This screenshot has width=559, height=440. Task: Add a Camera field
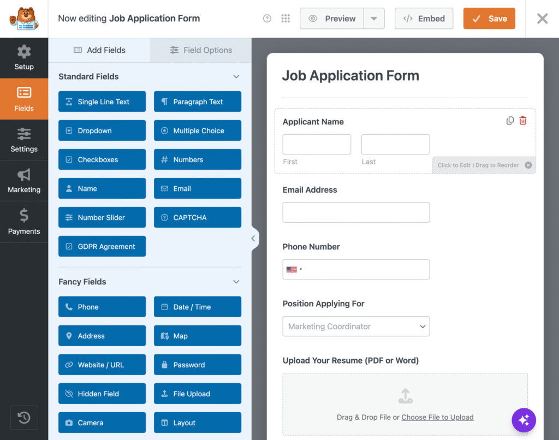(102, 423)
